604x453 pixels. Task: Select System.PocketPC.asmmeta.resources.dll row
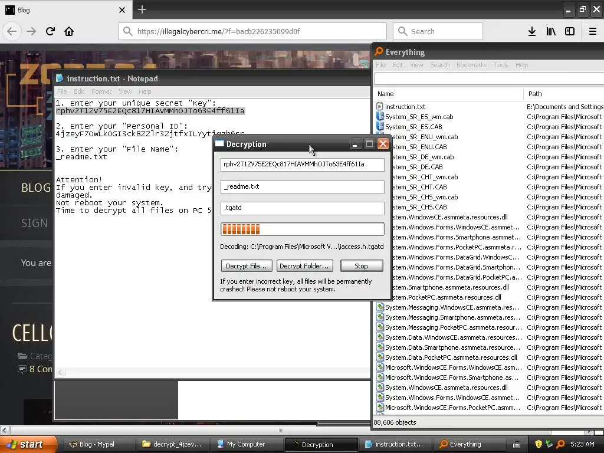[x=447, y=297]
